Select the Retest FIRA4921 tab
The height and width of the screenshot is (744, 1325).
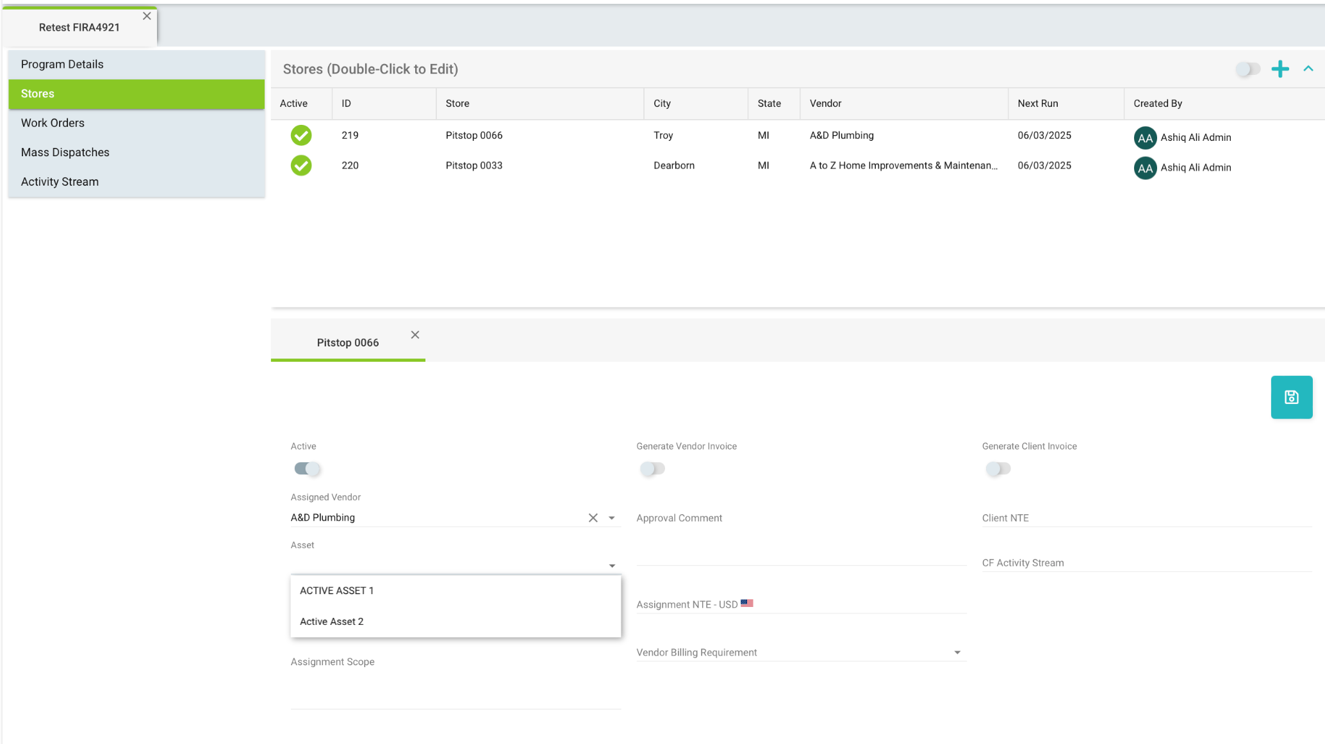click(x=79, y=28)
